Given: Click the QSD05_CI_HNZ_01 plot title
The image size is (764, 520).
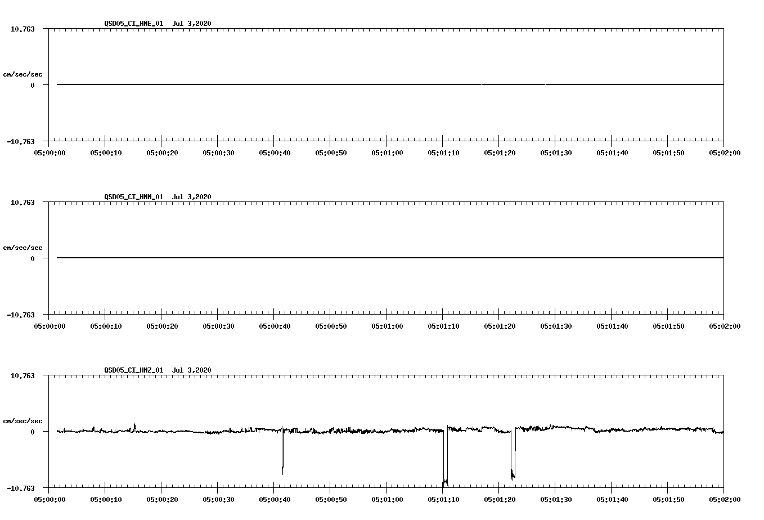Looking at the screenshot, I should 158,370.
